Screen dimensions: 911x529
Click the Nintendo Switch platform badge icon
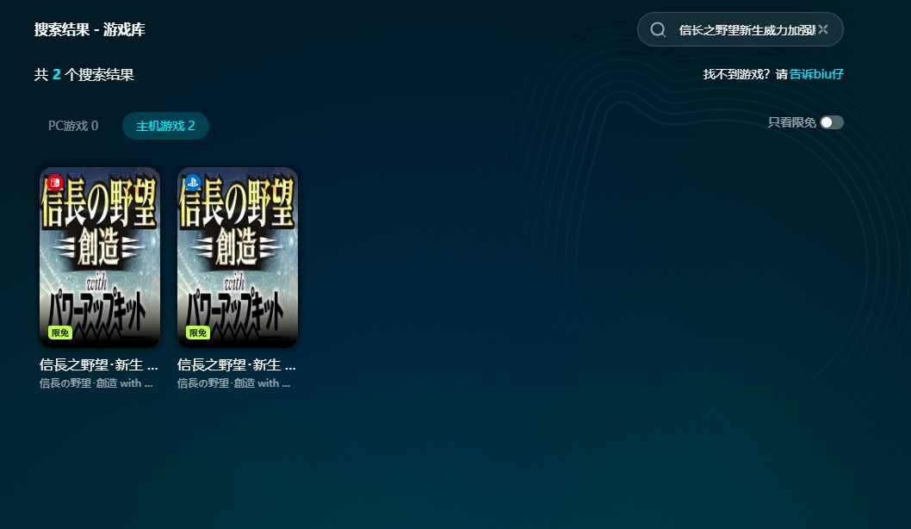54,183
